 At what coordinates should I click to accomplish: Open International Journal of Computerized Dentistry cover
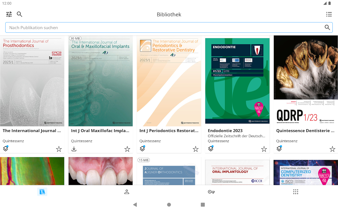[x=306, y=172]
